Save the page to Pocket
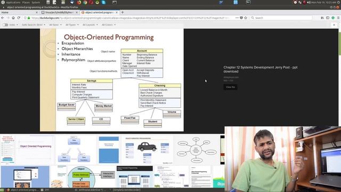This screenshot has width=341, height=192. (x=241, y=18)
